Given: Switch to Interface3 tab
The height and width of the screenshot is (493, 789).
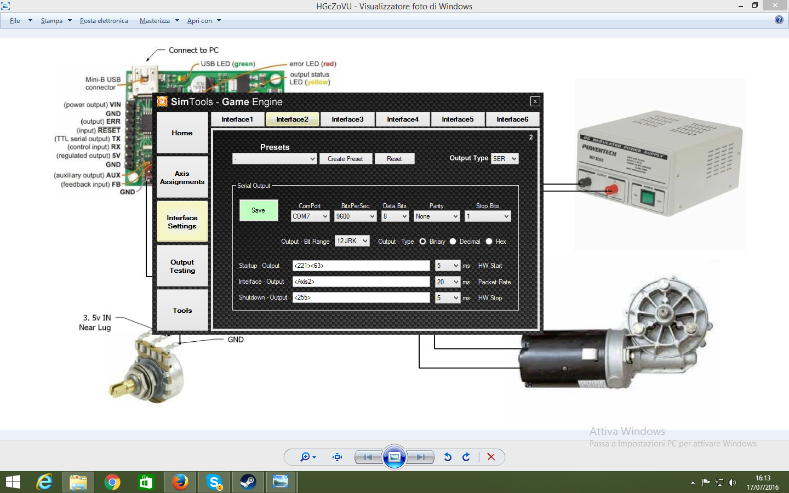Looking at the screenshot, I should click(x=347, y=119).
